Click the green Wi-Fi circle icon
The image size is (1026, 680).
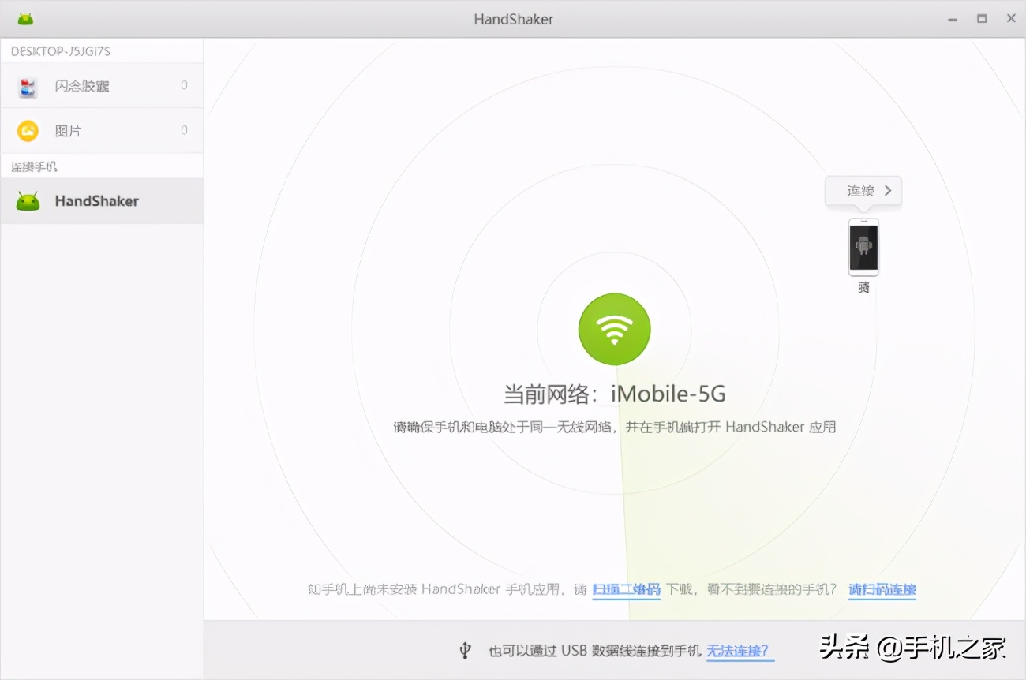click(x=614, y=329)
